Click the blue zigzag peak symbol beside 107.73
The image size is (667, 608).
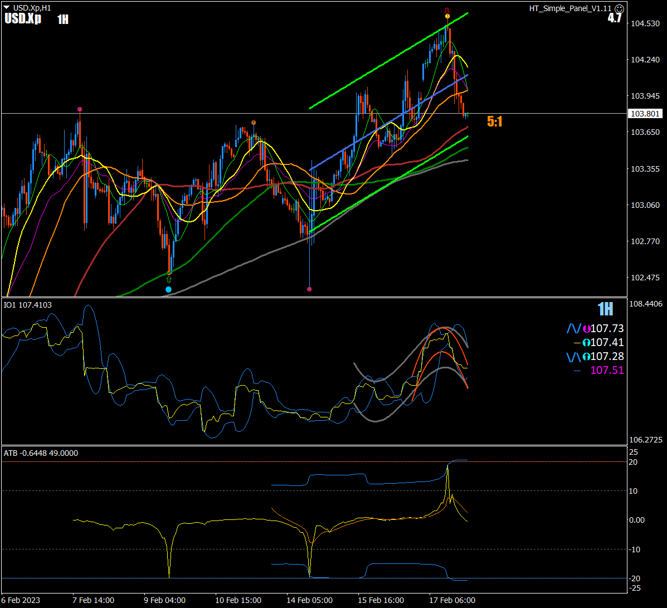pyautogui.click(x=573, y=329)
